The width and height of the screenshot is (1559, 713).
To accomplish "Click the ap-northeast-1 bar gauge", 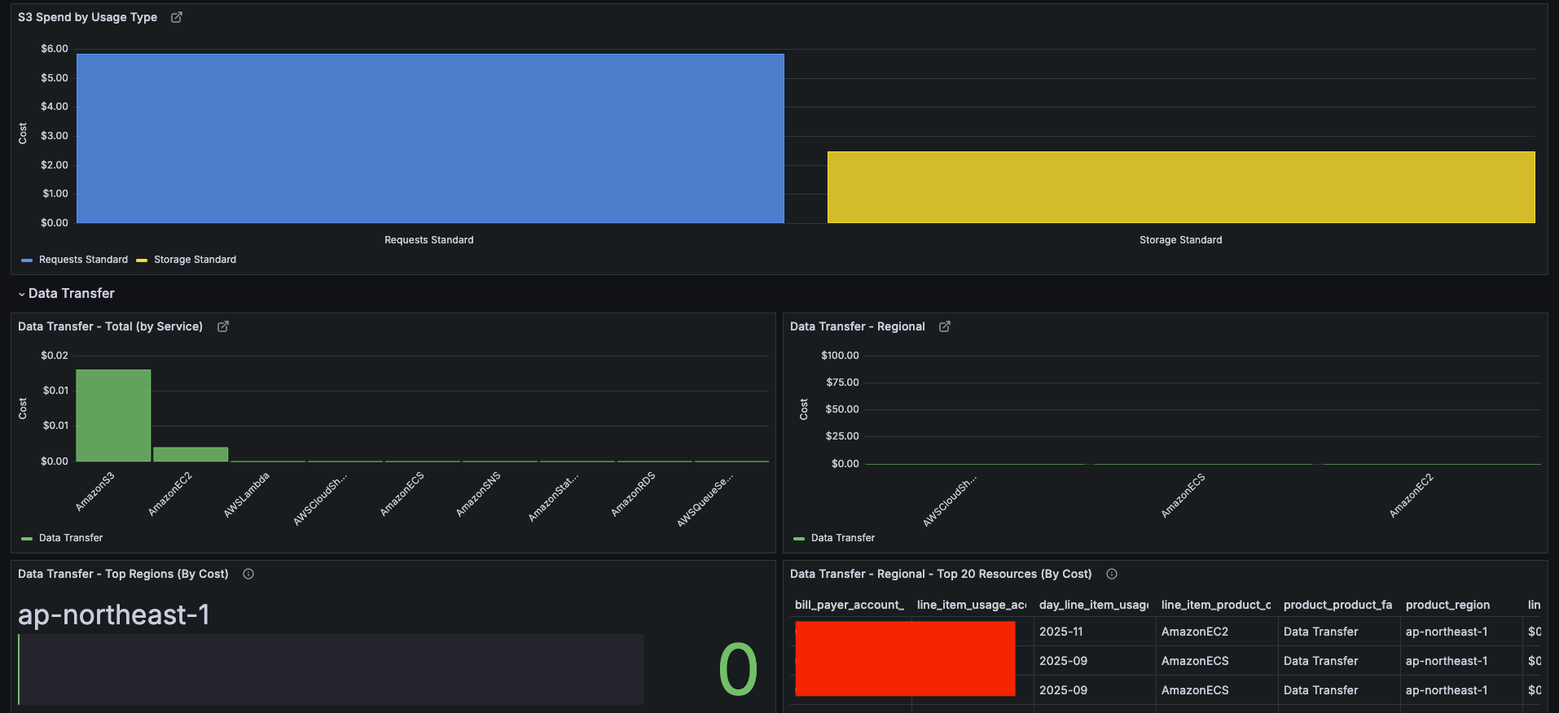I will 331,669.
